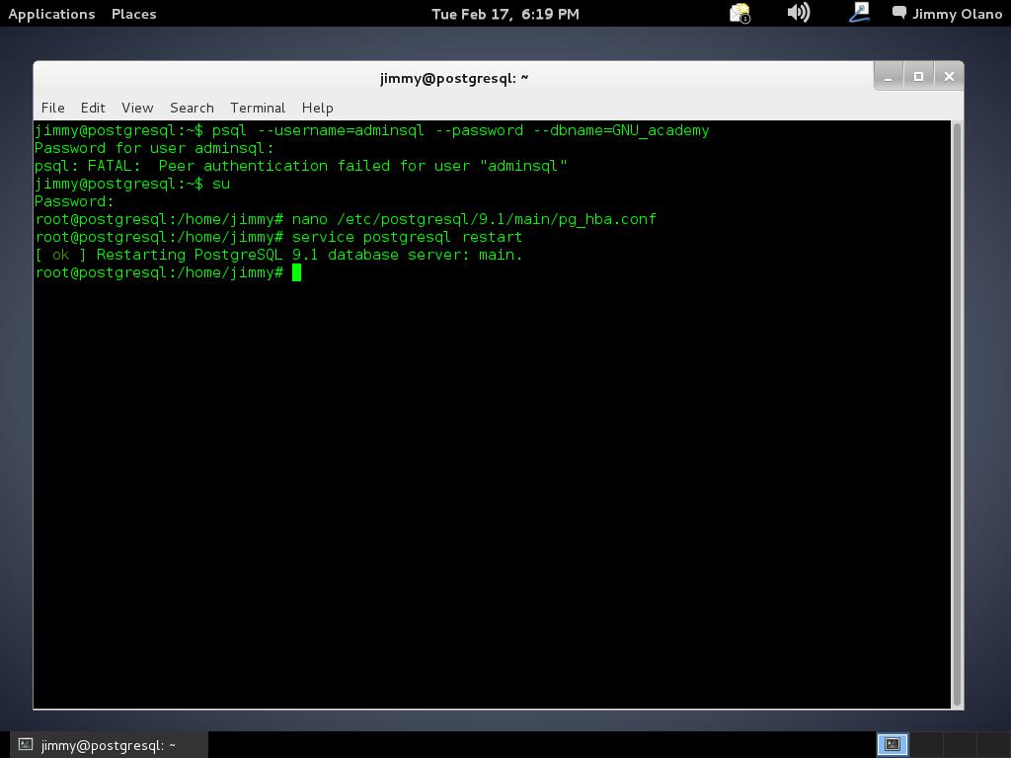Open the mail notification icon in top panel
The width and height of the screenshot is (1011, 758).
pyautogui.click(x=739, y=14)
